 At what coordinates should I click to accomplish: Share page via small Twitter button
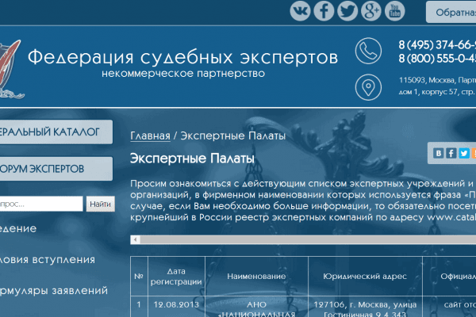464,153
